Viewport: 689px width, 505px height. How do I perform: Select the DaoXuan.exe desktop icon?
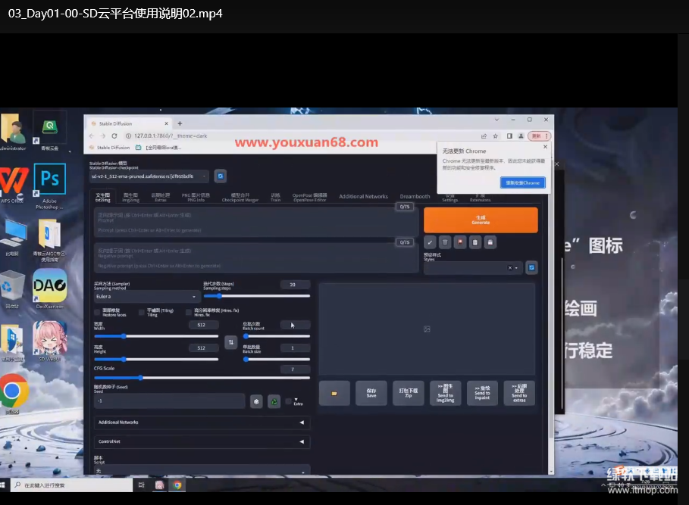click(50, 288)
